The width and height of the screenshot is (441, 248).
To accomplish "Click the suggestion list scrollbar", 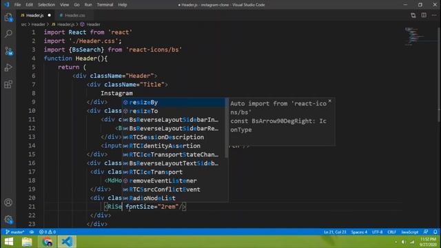I will (227, 128).
